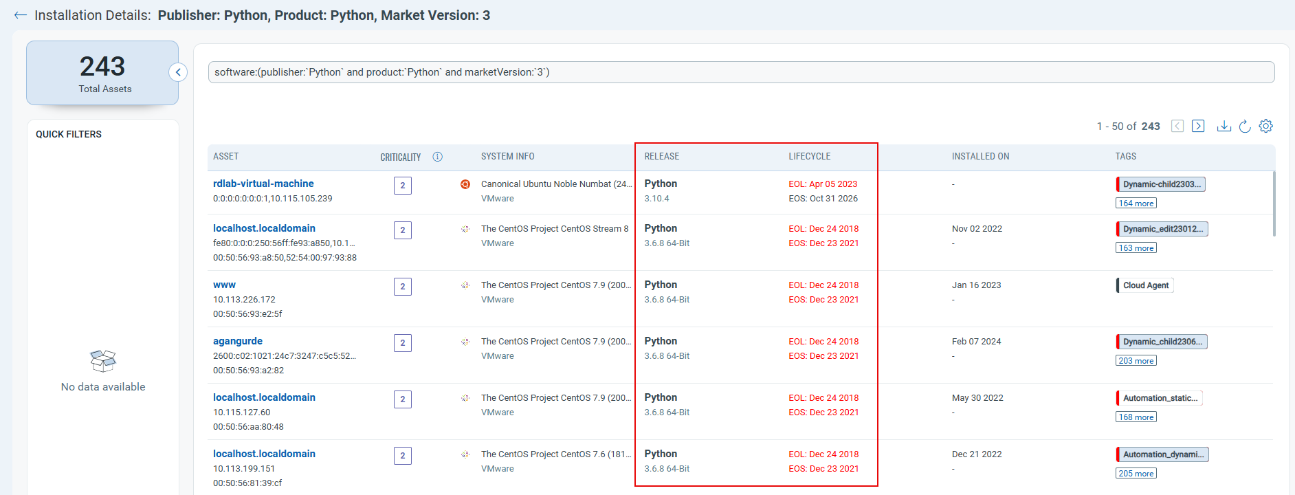
Task: Refresh the installation results table
Action: coord(1245,126)
